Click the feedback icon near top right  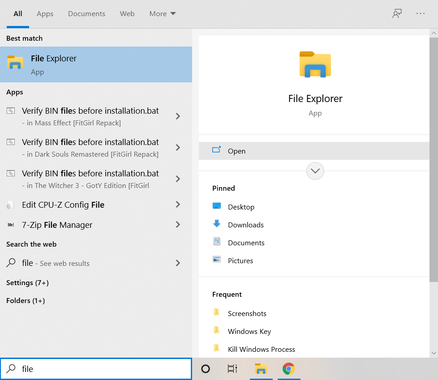click(397, 13)
